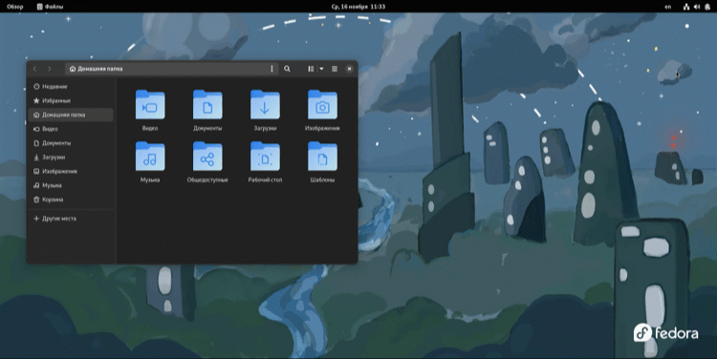This screenshot has width=717, height=359.
Task: Switch the en keyboard layout indicator
Action: (x=668, y=7)
